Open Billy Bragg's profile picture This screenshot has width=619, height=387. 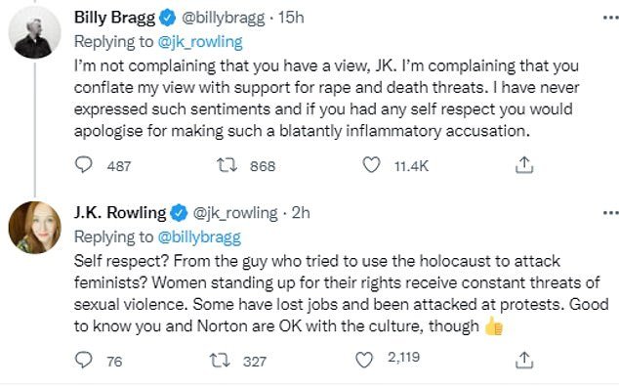(x=35, y=32)
